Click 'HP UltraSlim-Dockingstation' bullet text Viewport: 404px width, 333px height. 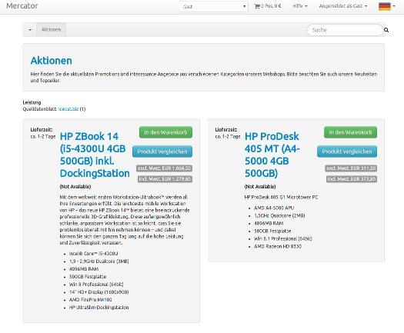pyautogui.click(x=99, y=308)
